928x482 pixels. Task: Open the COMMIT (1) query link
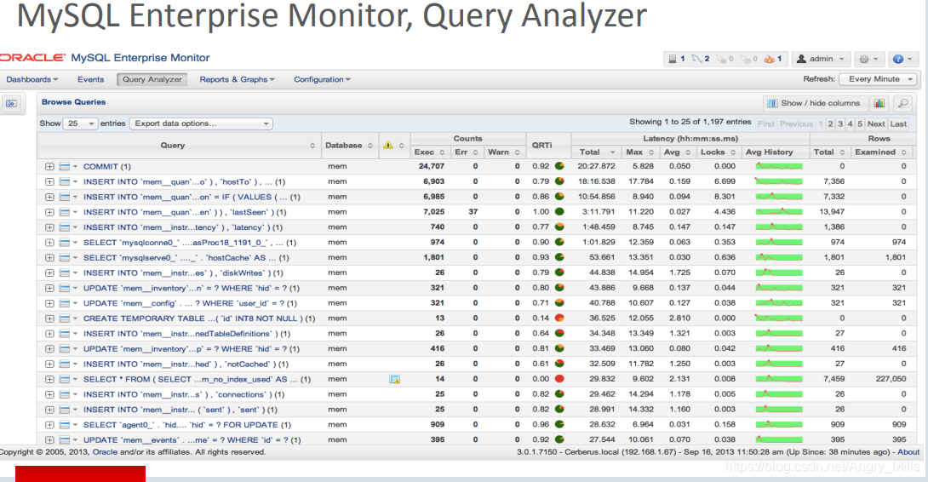tap(107, 167)
